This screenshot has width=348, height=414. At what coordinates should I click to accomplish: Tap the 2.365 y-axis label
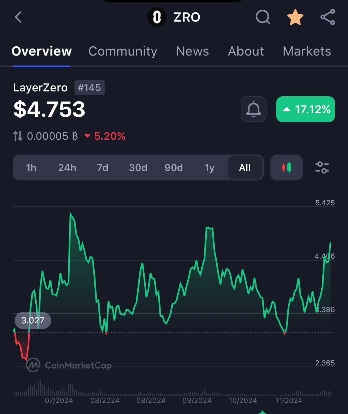pos(325,363)
